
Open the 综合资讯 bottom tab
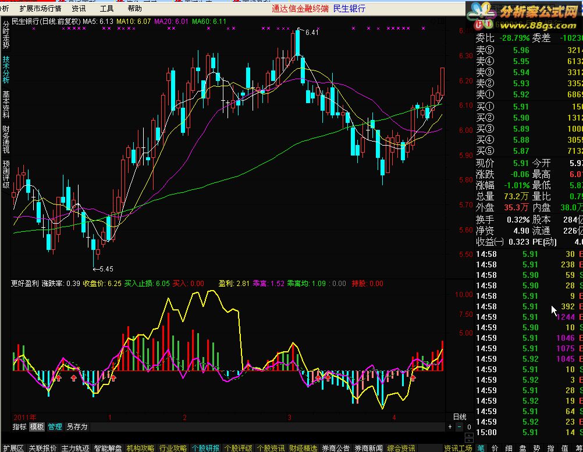401,449
